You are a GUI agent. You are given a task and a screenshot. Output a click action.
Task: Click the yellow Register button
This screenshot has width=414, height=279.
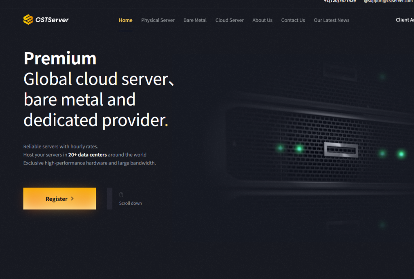tap(59, 199)
